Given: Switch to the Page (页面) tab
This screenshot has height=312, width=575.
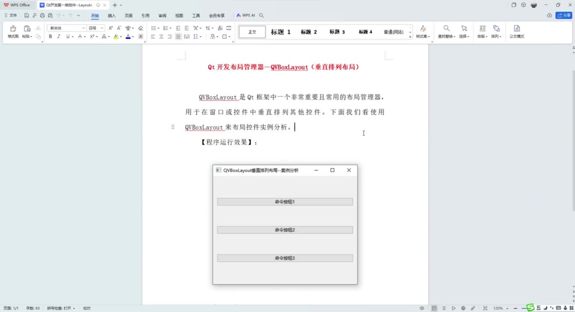Looking at the screenshot, I should click(128, 15).
